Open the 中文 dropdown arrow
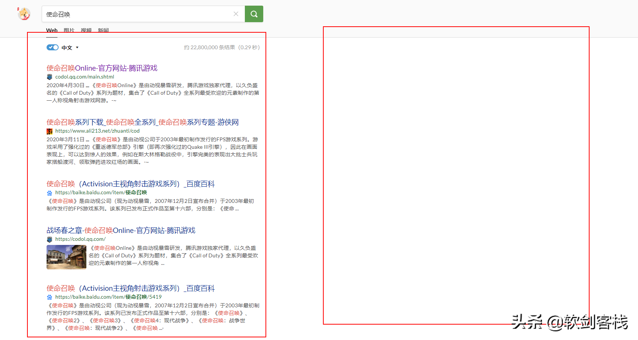This screenshot has width=638, height=340. [x=77, y=47]
